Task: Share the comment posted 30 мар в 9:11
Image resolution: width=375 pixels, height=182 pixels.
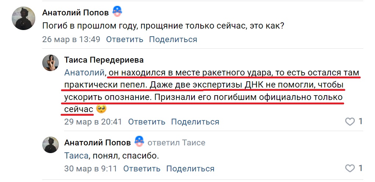Action: click(190, 168)
